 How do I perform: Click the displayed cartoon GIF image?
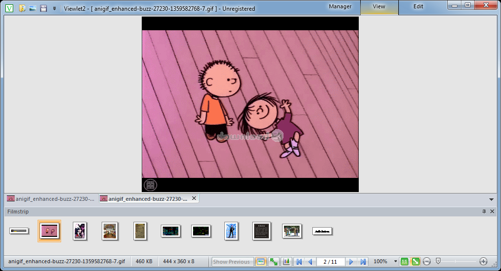(x=250, y=104)
